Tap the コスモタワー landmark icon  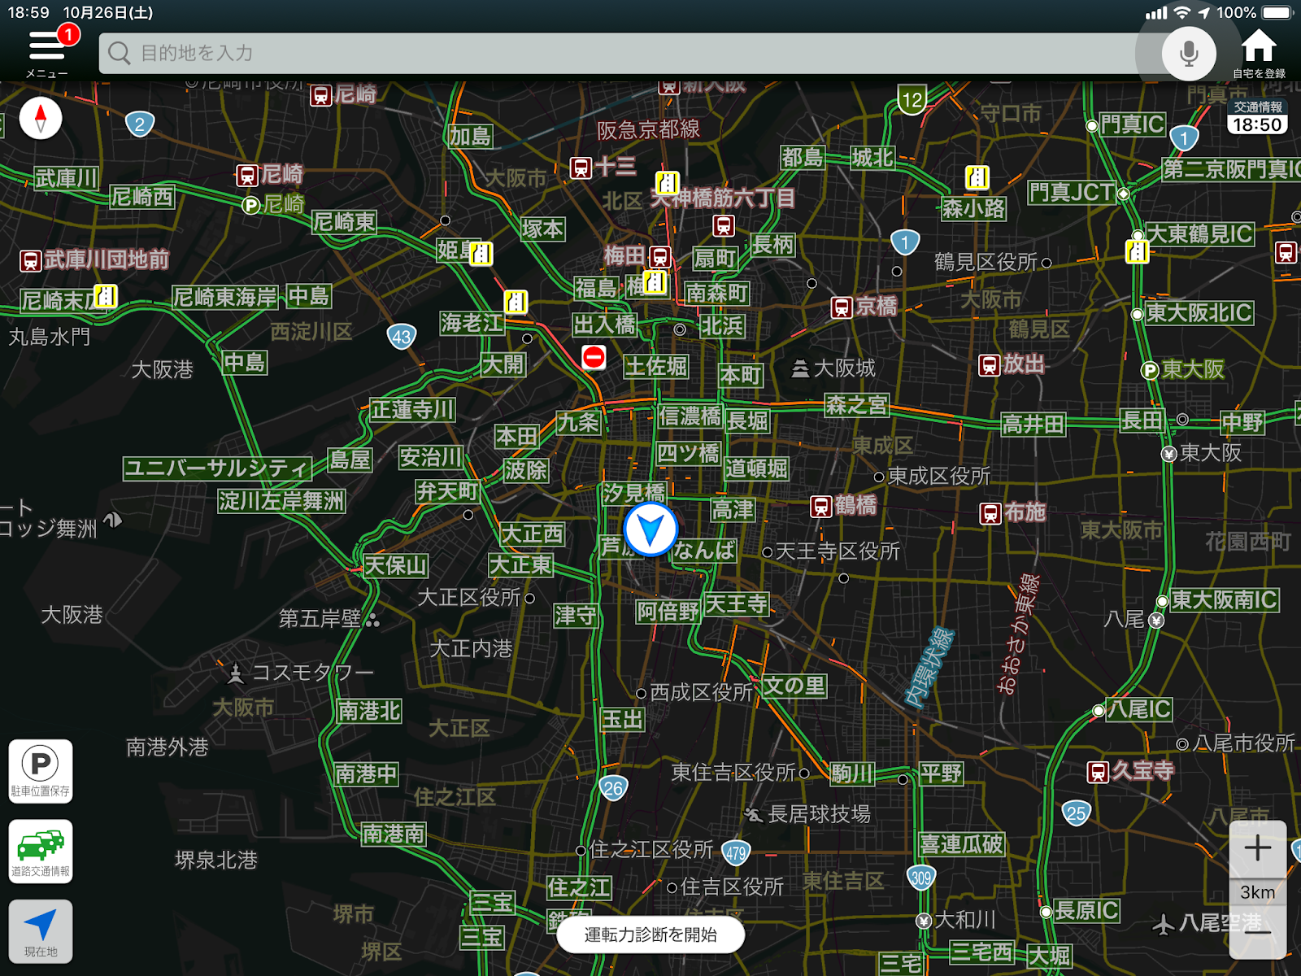[236, 673]
